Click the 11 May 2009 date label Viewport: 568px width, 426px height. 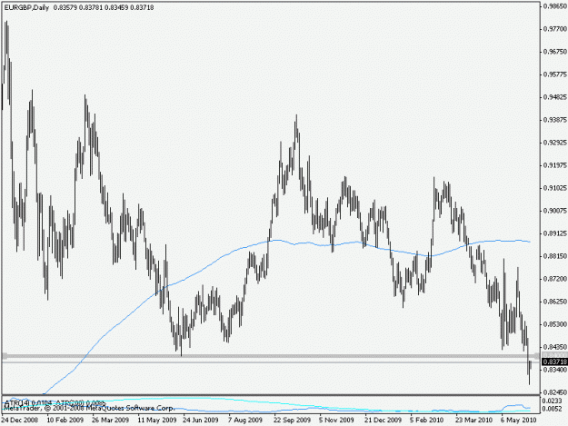pyautogui.click(x=156, y=421)
